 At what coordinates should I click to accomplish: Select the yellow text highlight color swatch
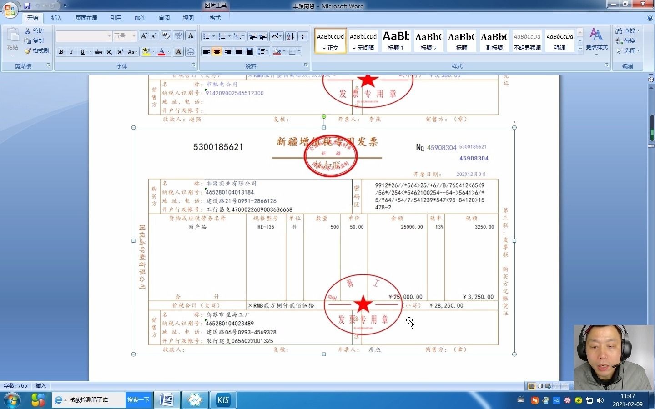coord(146,52)
